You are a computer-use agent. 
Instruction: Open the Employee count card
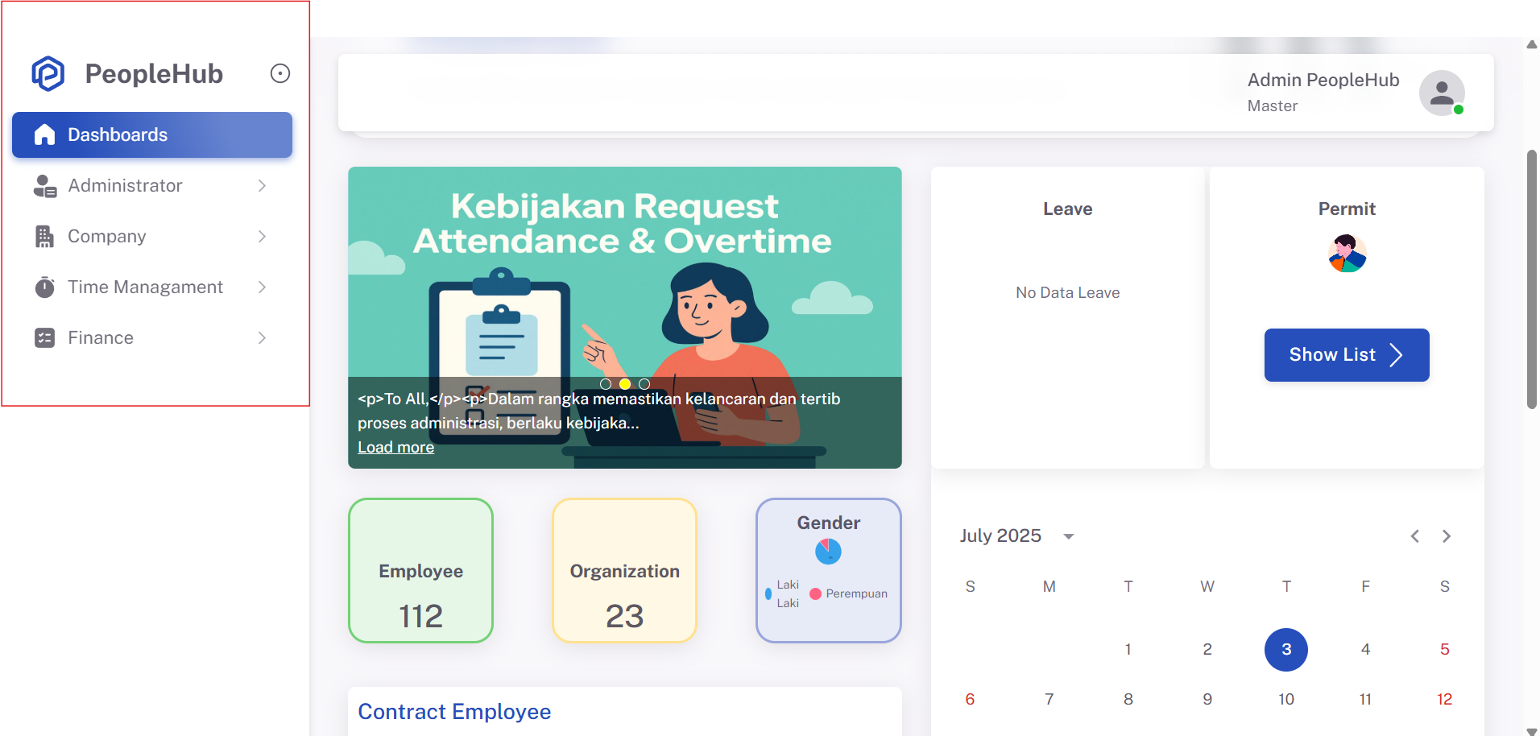point(420,570)
